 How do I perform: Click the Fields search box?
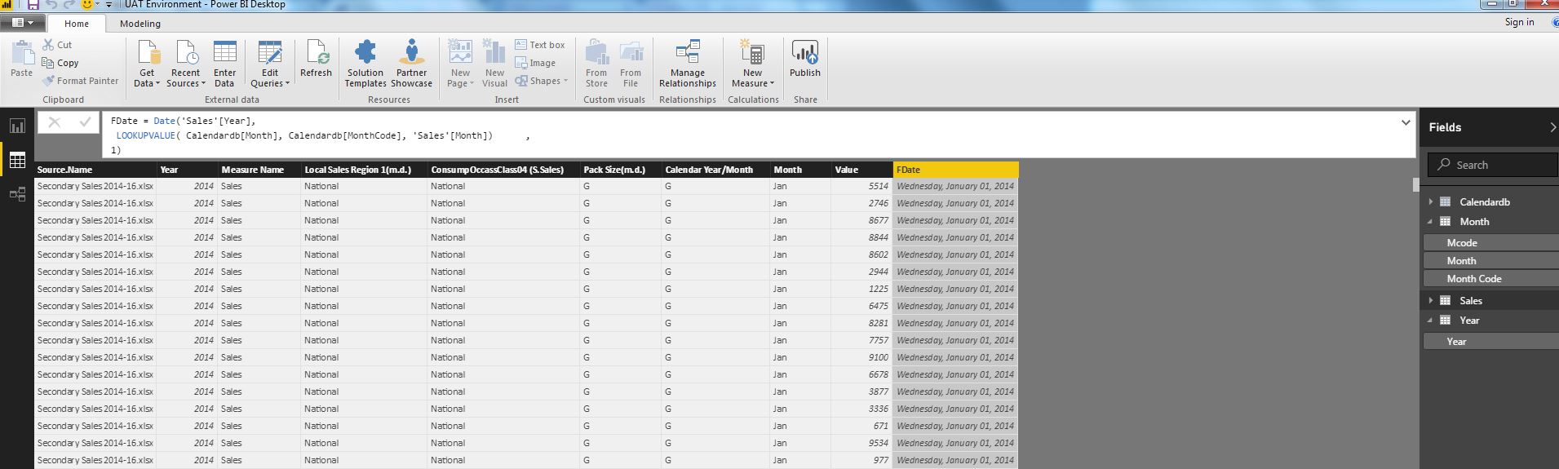tap(1493, 165)
